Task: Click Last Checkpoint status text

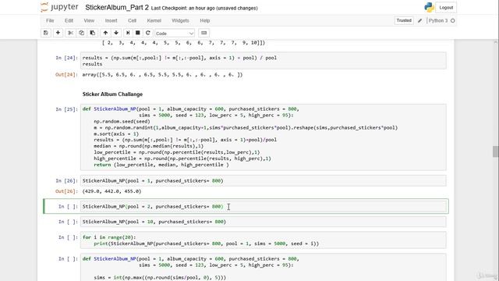Action: click(x=204, y=9)
